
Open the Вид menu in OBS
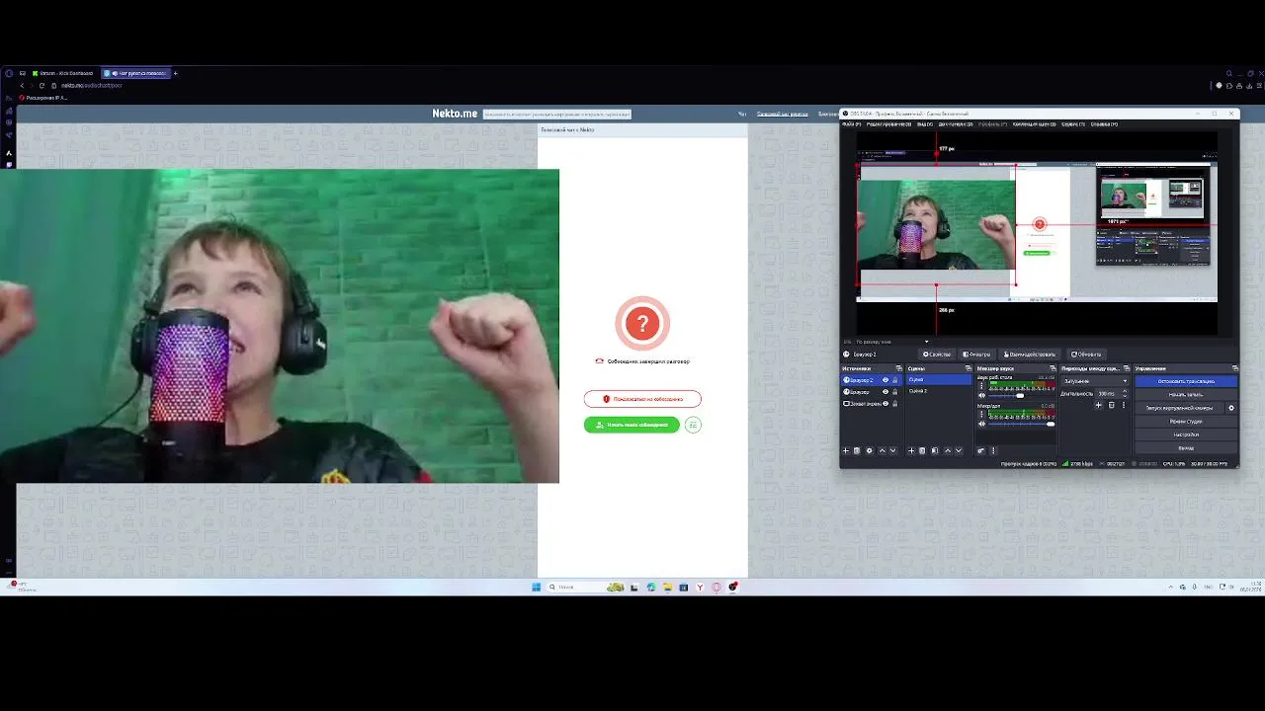pyautogui.click(x=925, y=124)
